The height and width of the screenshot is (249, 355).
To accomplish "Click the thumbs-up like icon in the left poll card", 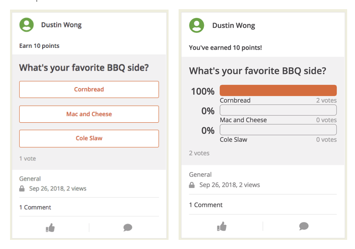I will 50,228.
